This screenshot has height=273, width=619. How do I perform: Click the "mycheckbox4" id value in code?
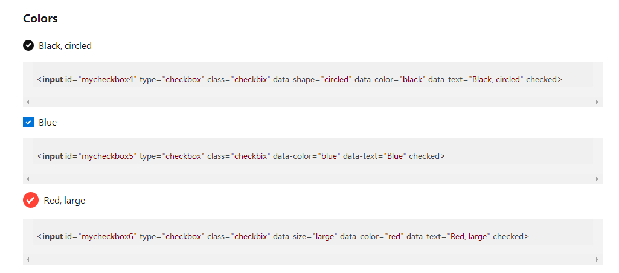pyautogui.click(x=107, y=79)
